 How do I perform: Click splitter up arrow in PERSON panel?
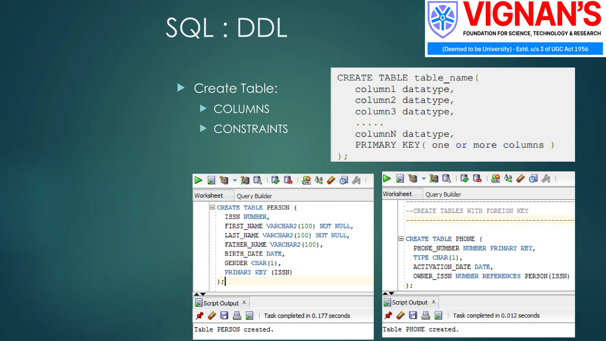pos(196,294)
